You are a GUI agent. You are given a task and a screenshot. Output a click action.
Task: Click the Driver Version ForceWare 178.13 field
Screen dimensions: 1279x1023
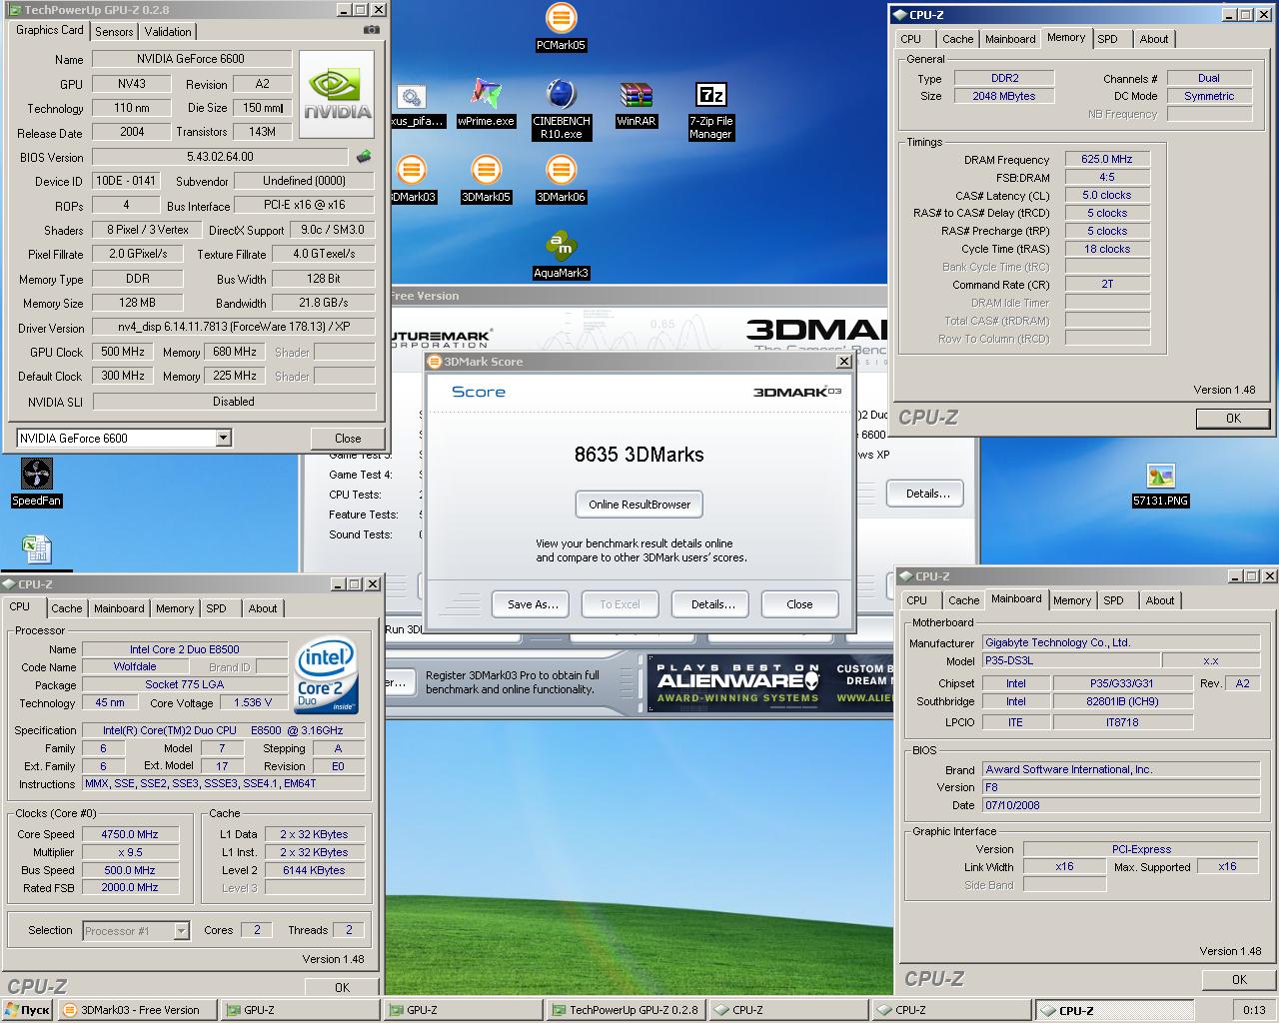coord(234,327)
